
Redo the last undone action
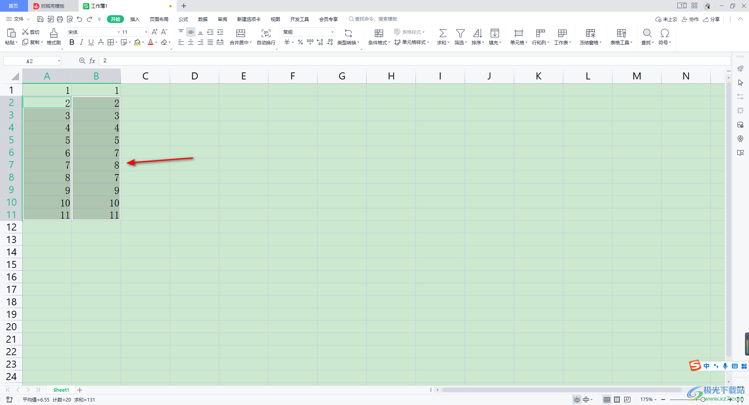[x=89, y=19]
